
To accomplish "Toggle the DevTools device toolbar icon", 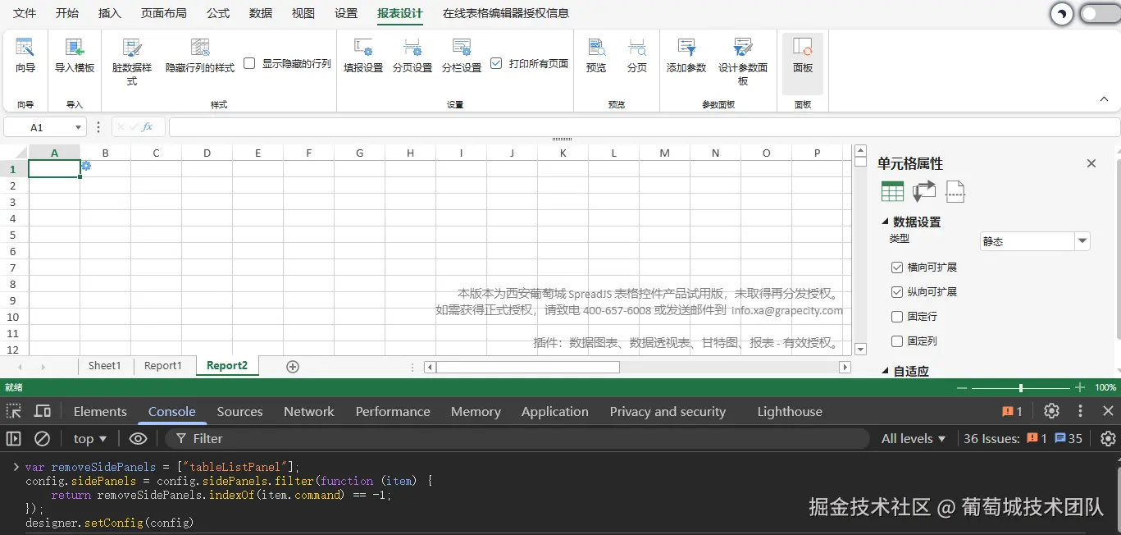I will click(x=43, y=411).
